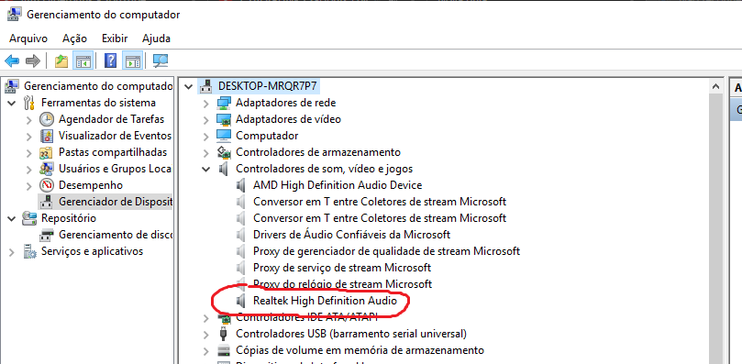Expand the Agendador de Tarefas node

click(x=29, y=119)
